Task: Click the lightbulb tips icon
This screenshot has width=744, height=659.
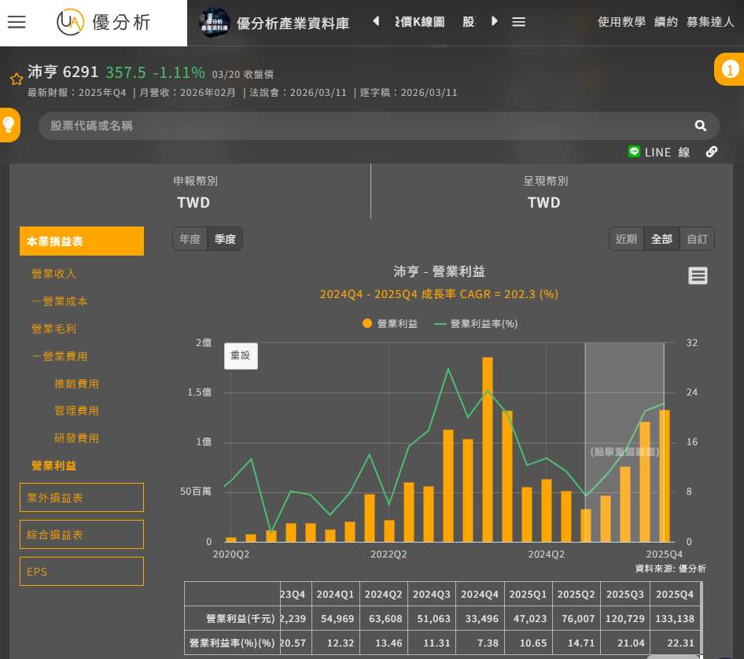Action: (9, 124)
